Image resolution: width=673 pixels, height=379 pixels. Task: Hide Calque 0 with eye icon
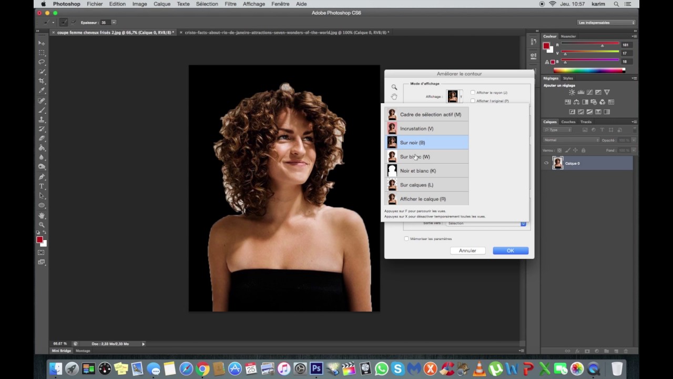point(546,163)
